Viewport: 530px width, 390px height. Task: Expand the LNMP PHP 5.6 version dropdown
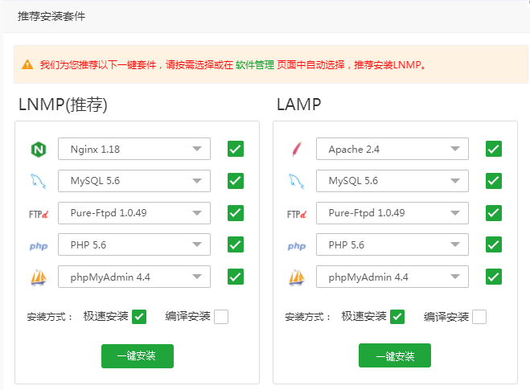click(134, 244)
